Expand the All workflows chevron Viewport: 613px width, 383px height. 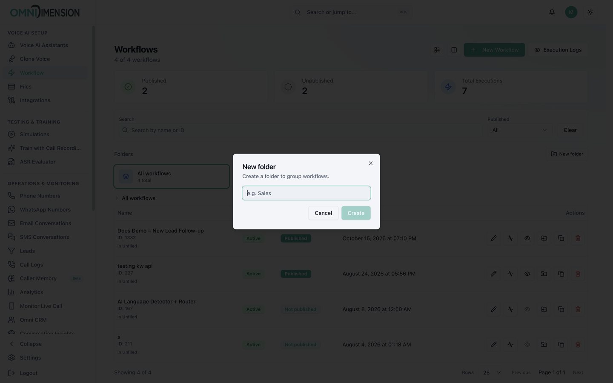tap(117, 198)
